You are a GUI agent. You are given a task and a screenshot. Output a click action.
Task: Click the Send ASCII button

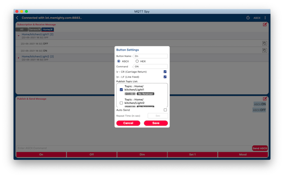(x=260, y=148)
